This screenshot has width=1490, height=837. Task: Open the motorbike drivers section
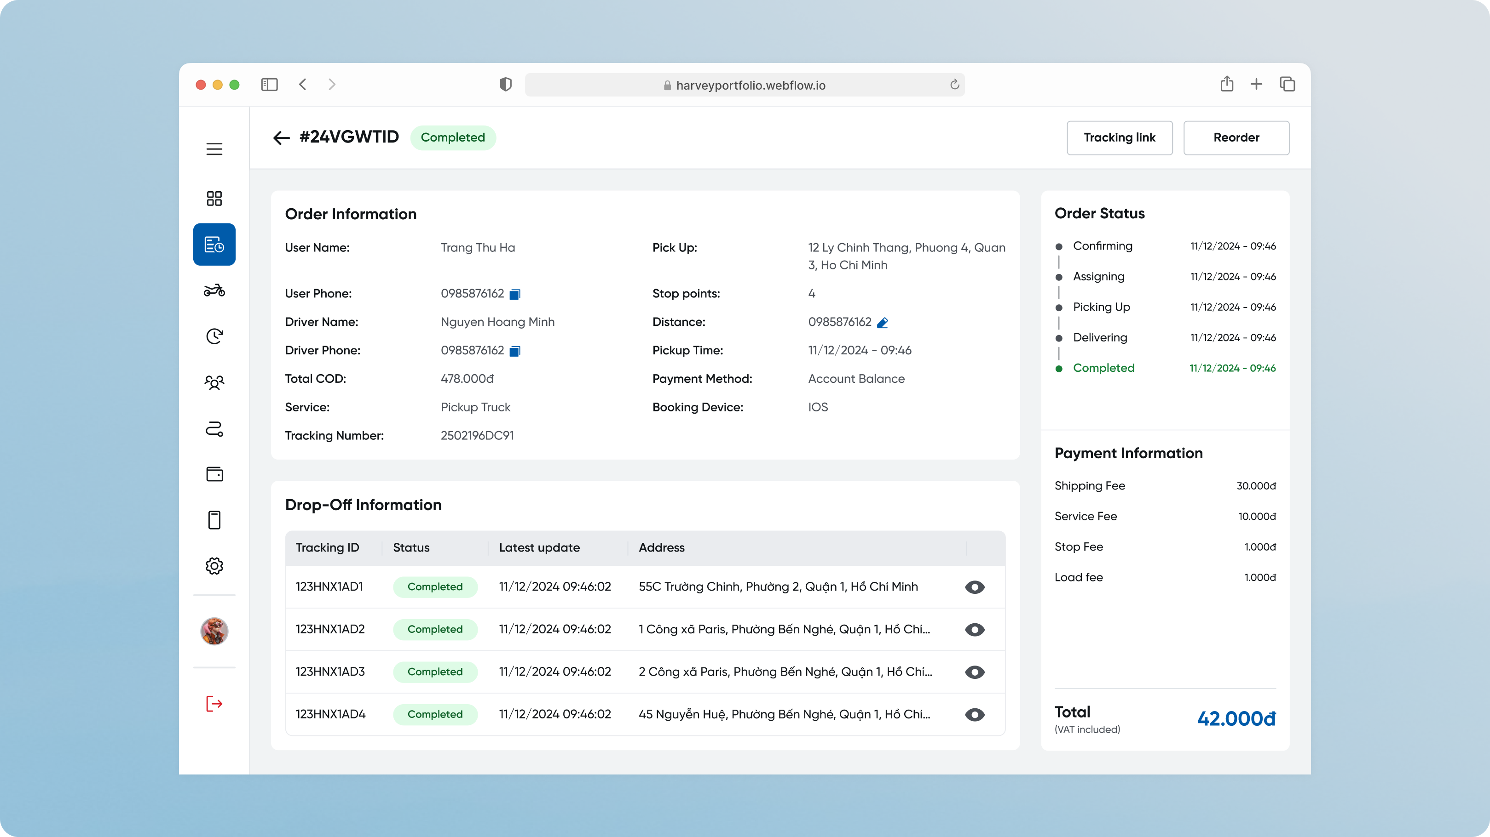214,290
